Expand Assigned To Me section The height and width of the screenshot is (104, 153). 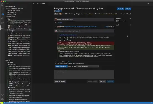(x=12, y=14)
